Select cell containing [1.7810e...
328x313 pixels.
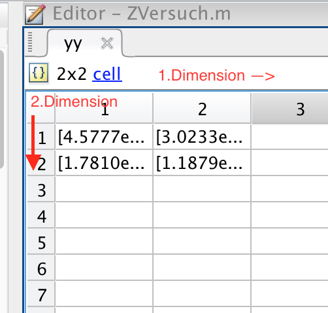click(x=105, y=163)
